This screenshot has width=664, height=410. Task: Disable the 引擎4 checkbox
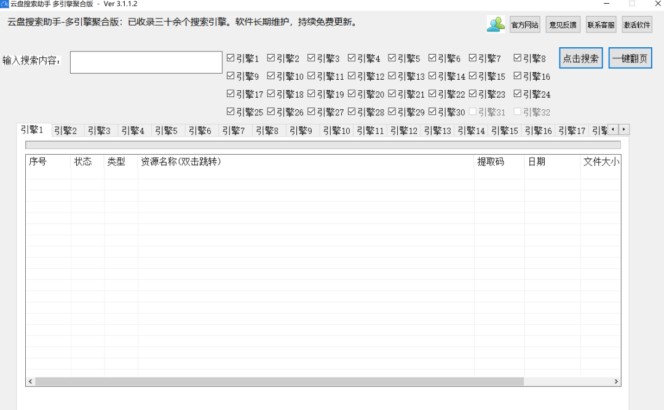pyautogui.click(x=352, y=58)
